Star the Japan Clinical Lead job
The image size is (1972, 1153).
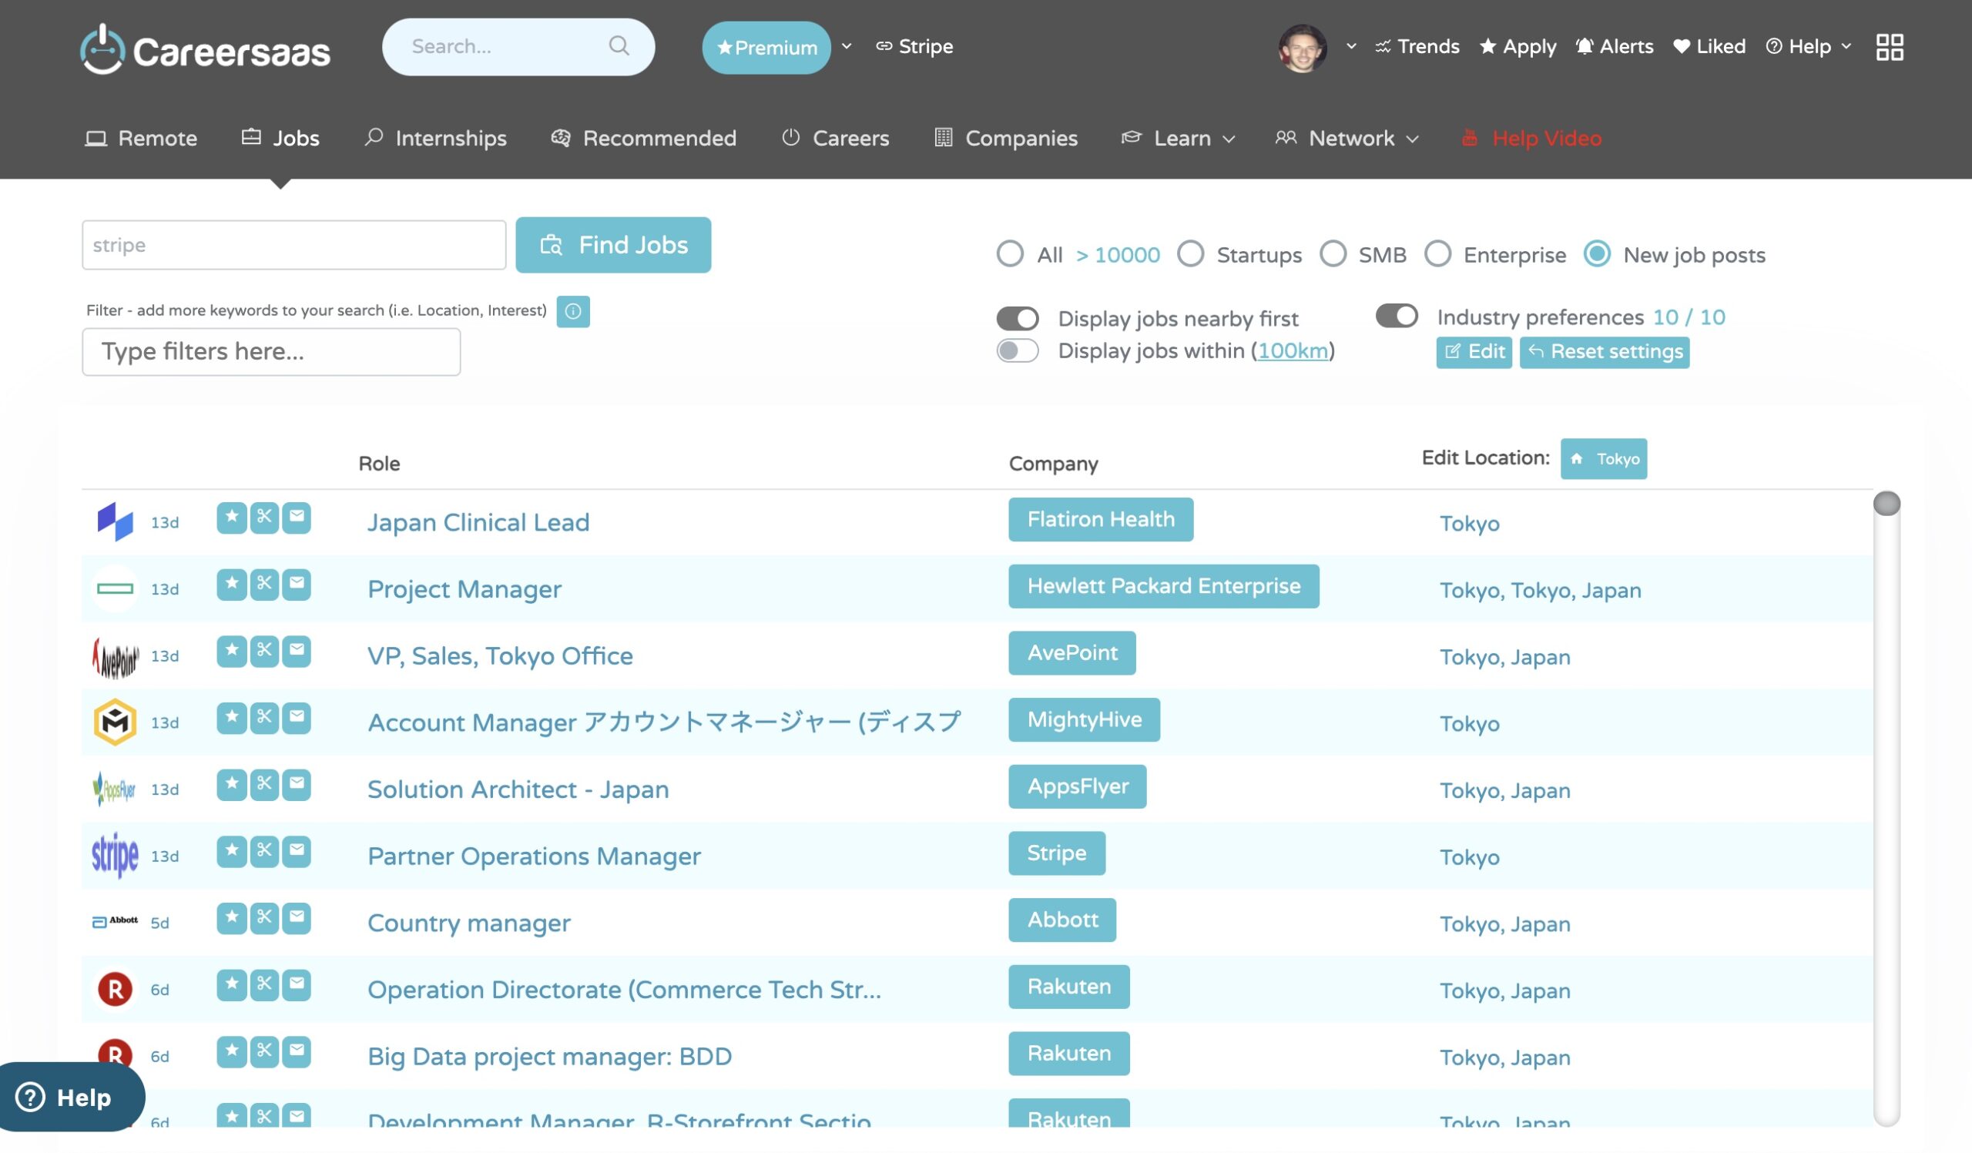[x=232, y=517]
